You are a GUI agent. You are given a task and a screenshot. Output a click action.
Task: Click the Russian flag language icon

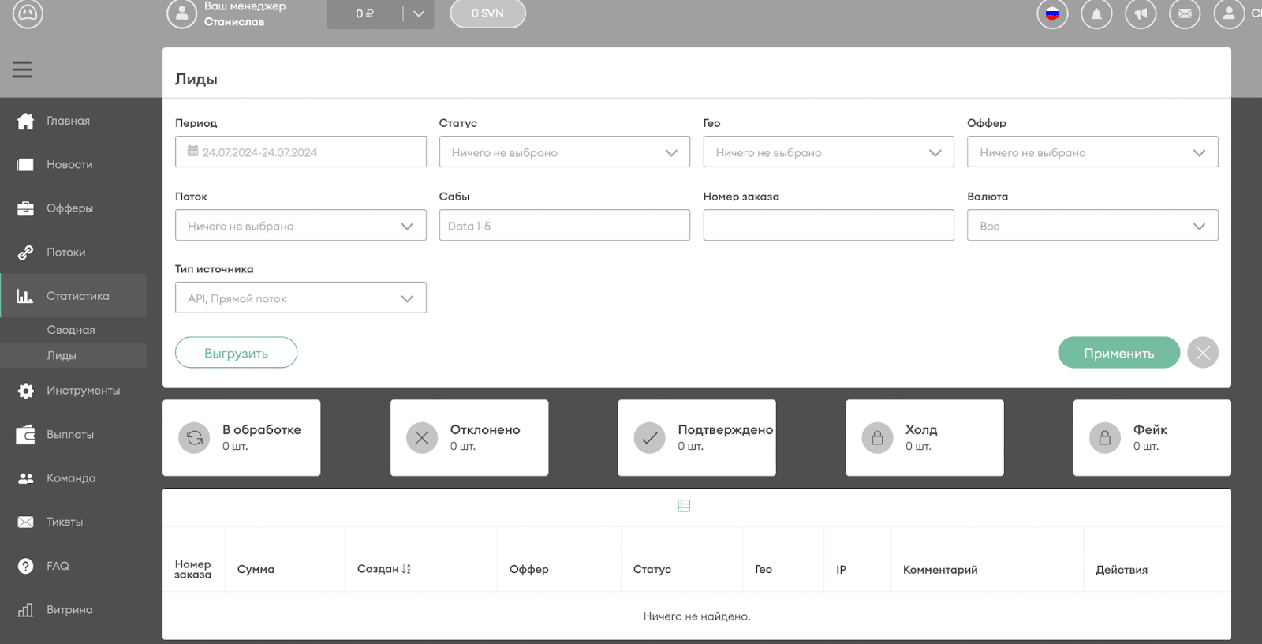[x=1052, y=13]
